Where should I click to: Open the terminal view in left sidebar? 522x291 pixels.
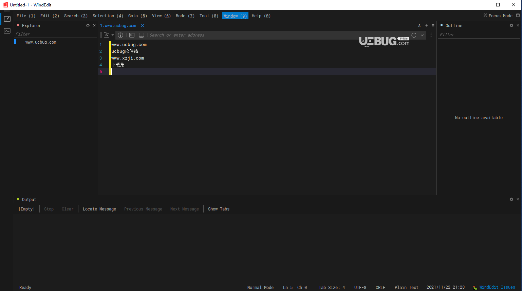[x=7, y=31]
